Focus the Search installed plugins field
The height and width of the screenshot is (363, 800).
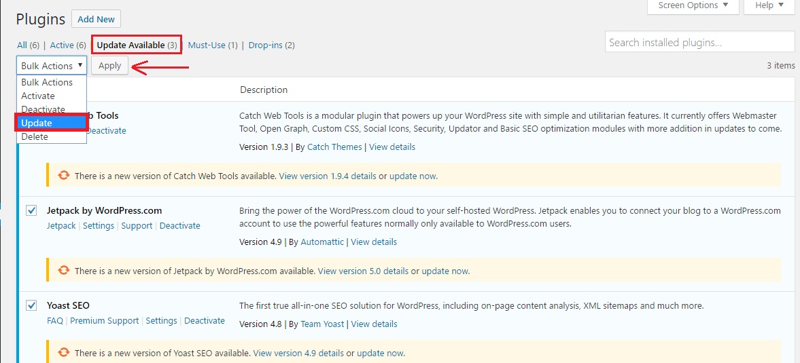point(699,42)
